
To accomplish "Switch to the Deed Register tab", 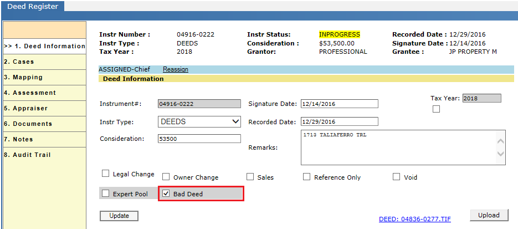I will [32, 6].
